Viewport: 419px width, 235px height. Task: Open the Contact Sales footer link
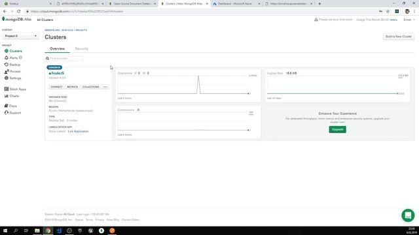coord(130,220)
